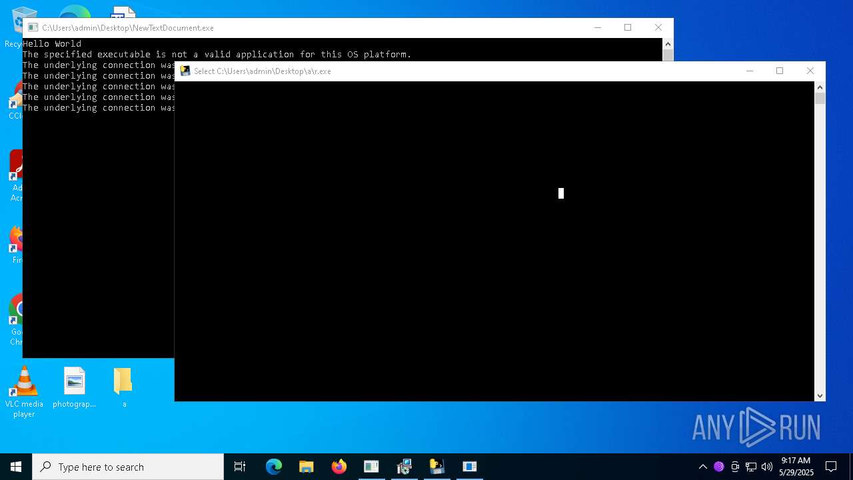
Task: Open the clock showing 9:17 AM
Action: click(796, 467)
